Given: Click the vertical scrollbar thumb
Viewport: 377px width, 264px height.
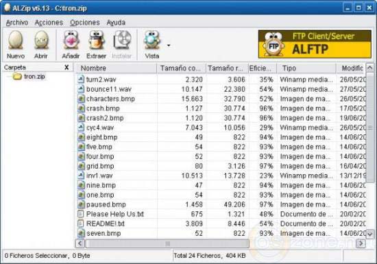Looking at the screenshot, I should coord(370,128).
